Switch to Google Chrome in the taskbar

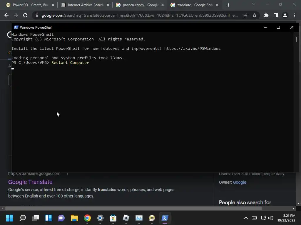pyautogui.click(x=87, y=218)
